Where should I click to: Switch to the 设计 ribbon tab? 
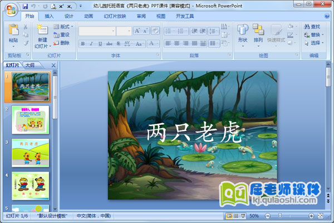click(x=69, y=16)
